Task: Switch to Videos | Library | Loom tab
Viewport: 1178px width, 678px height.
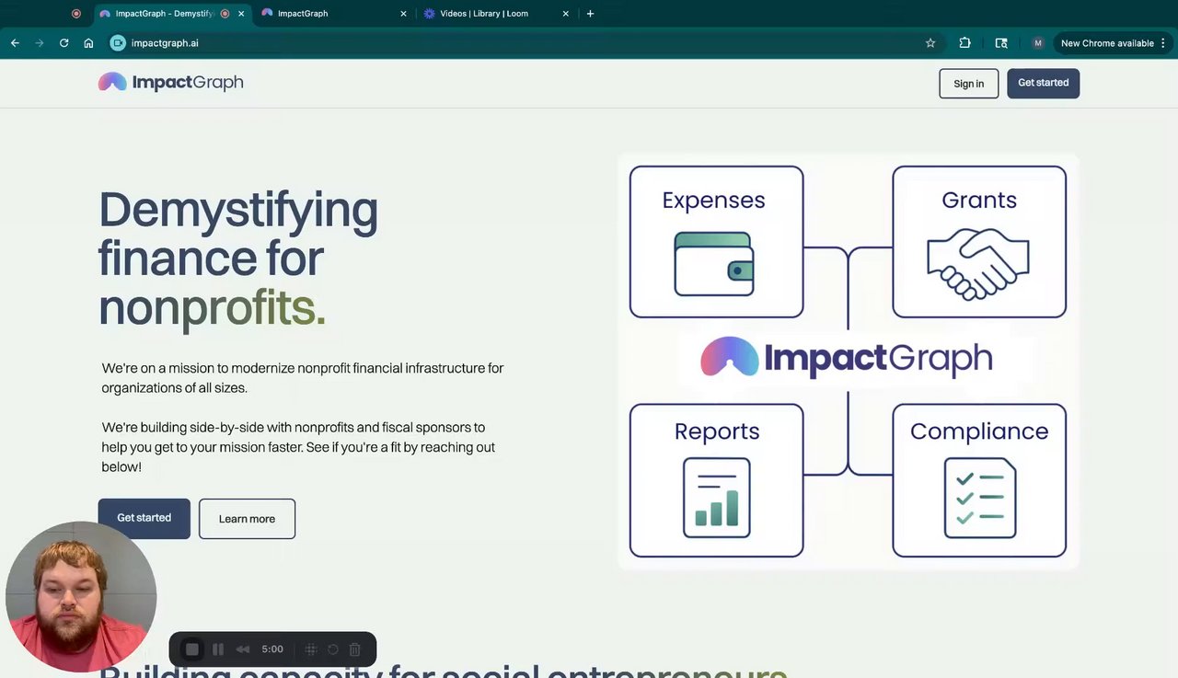Action: pos(497,14)
